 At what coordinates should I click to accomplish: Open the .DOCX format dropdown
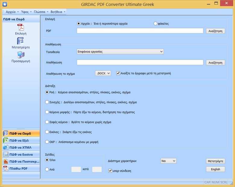103,73
